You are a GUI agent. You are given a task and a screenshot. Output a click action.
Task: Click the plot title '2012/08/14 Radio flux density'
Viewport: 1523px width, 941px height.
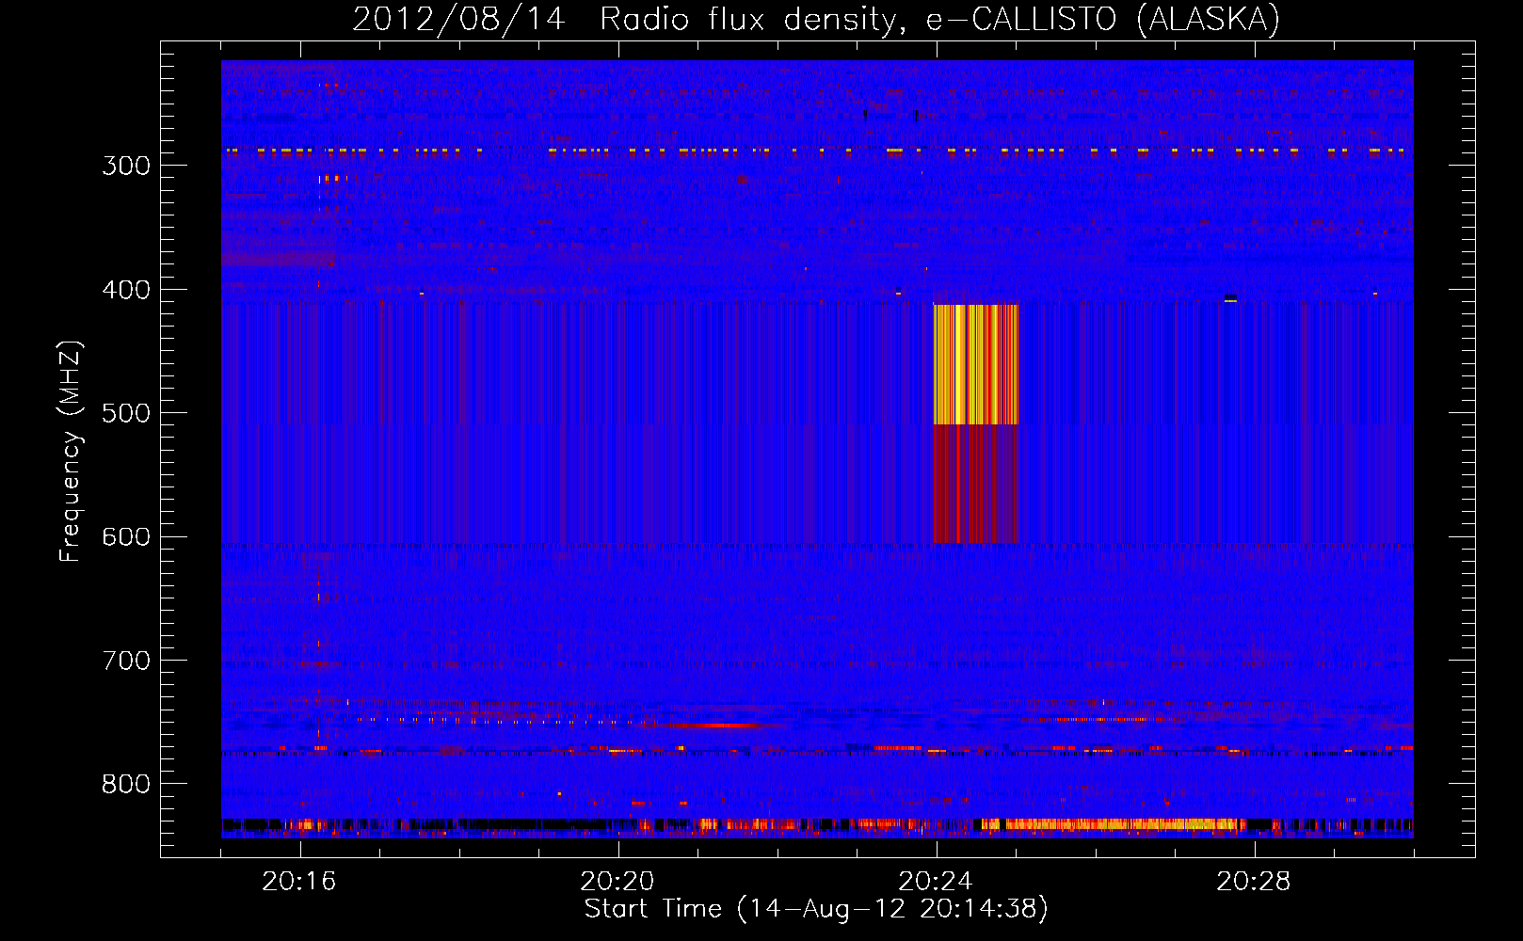click(x=816, y=19)
